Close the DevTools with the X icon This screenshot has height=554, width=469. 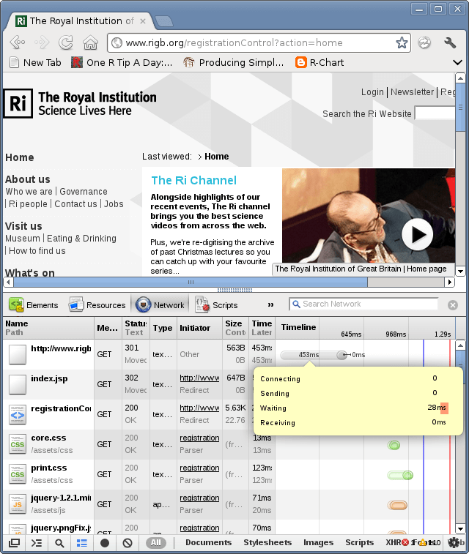coord(452,305)
